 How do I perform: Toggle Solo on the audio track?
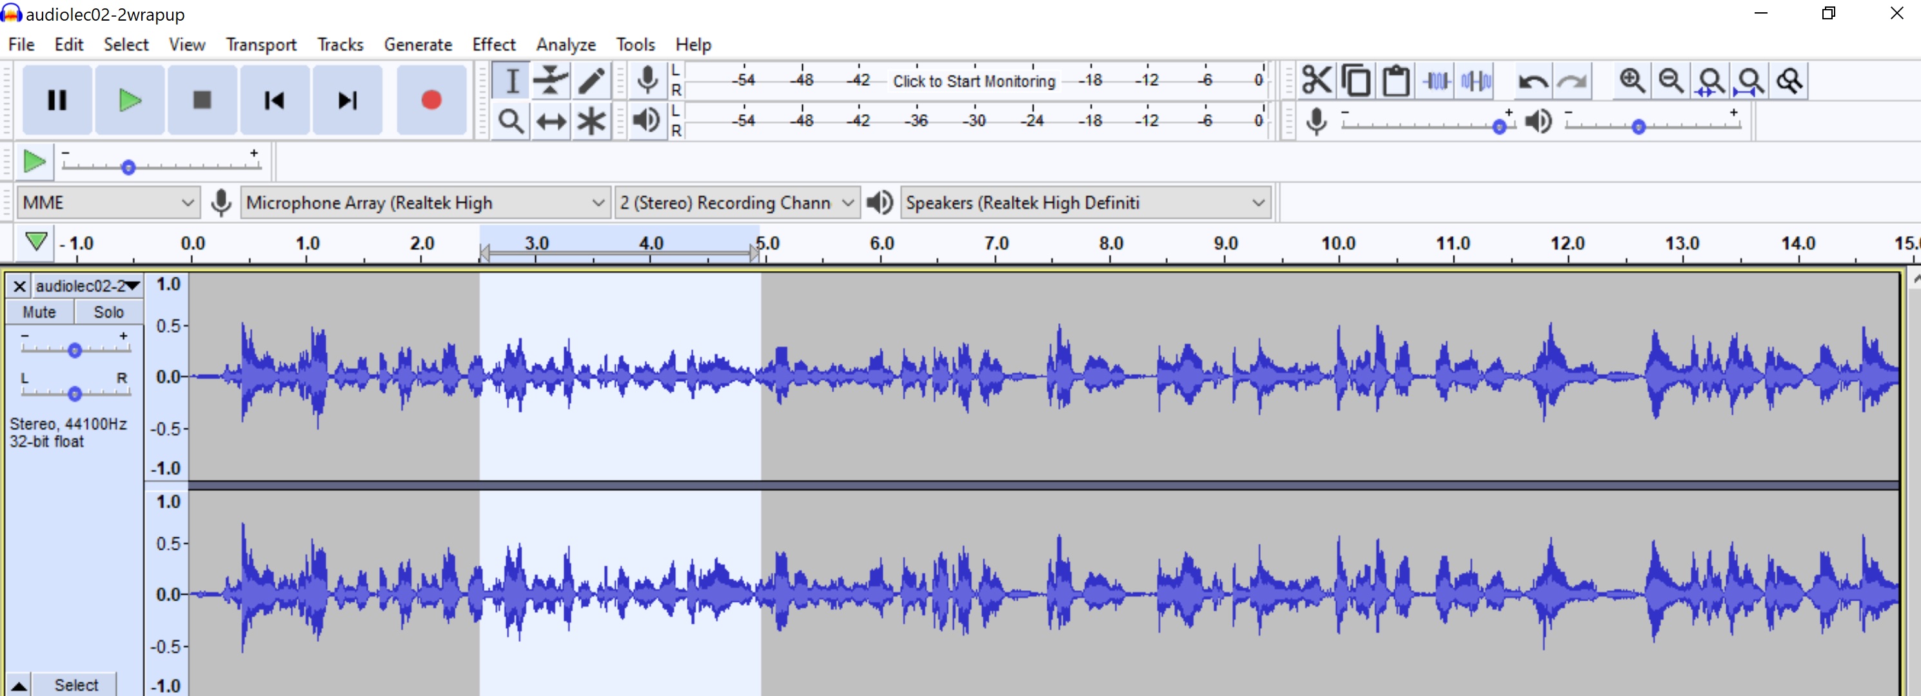coord(109,312)
